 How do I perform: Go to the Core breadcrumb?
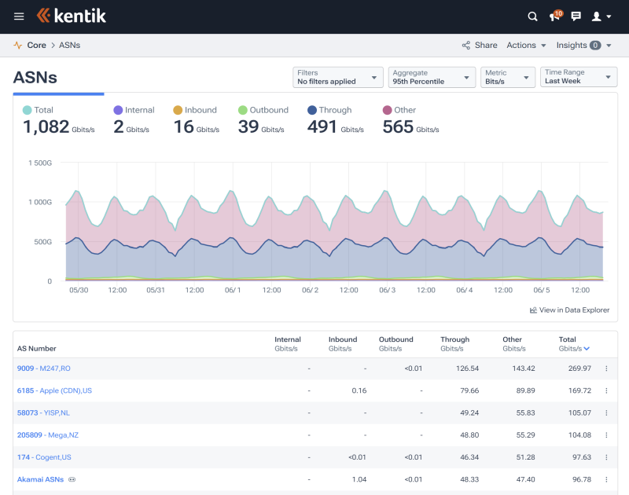coord(36,46)
